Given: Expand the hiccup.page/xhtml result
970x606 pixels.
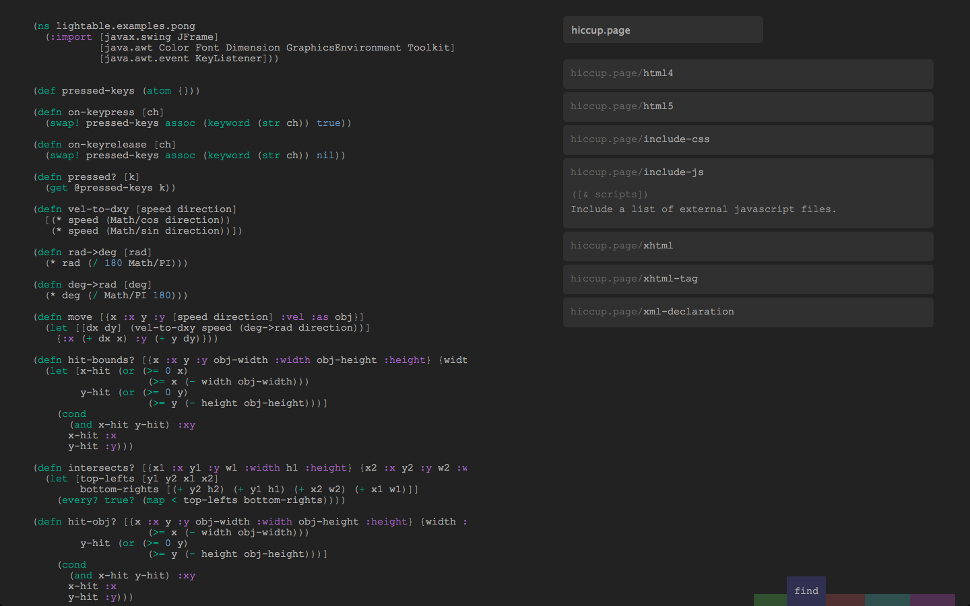Looking at the screenshot, I should click(x=748, y=246).
